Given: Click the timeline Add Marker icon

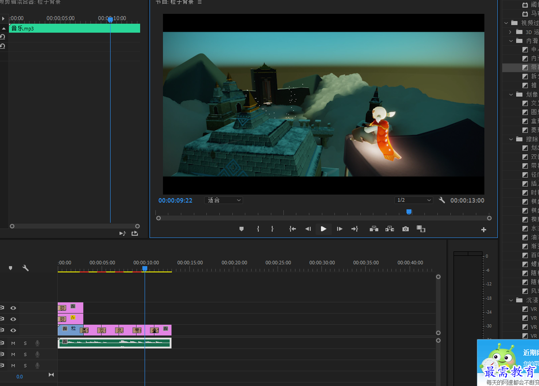Looking at the screenshot, I should point(10,268).
